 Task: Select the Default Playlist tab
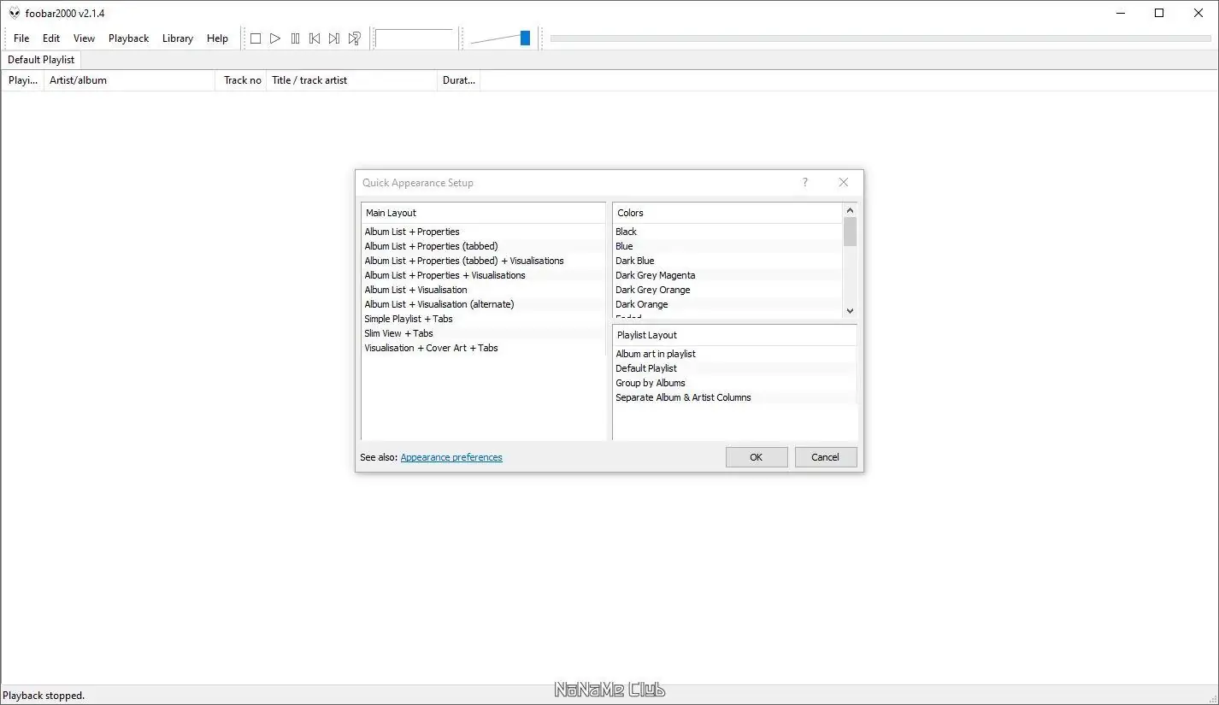pyautogui.click(x=41, y=60)
